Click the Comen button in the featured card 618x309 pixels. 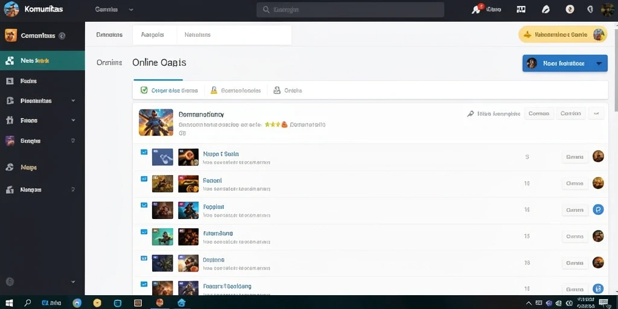coord(539,113)
